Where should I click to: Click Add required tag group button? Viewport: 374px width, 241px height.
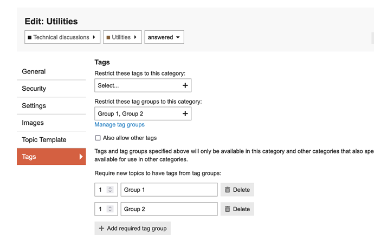tap(133, 229)
